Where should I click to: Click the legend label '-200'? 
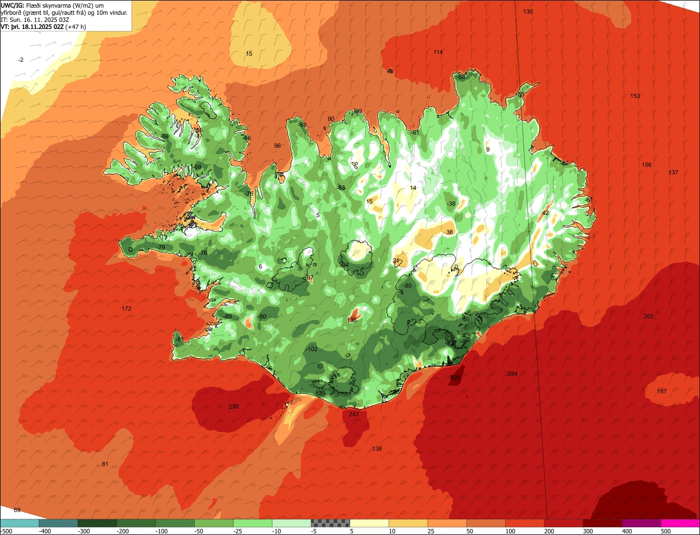[122, 531]
